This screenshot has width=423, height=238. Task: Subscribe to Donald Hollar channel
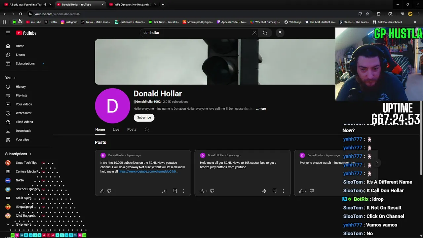(x=144, y=118)
